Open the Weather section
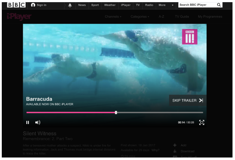The image size is (235, 160). (x=110, y=5)
